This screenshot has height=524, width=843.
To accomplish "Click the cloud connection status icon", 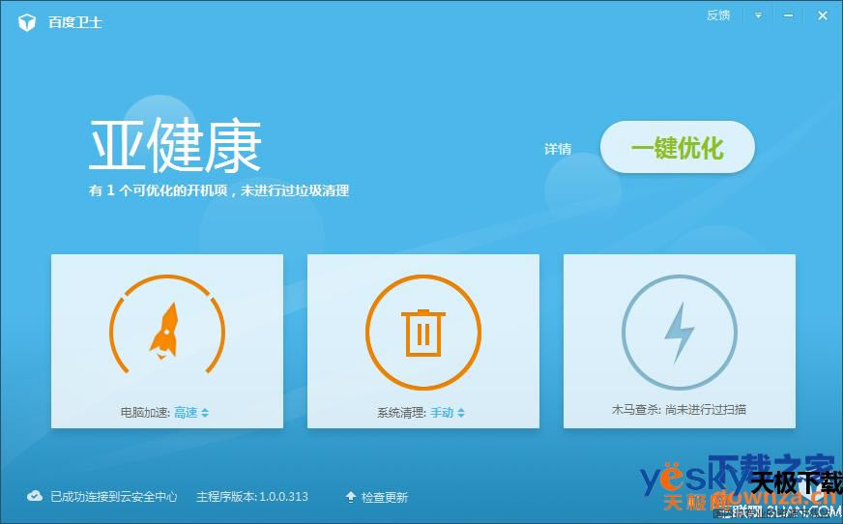I will [x=35, y=496].
